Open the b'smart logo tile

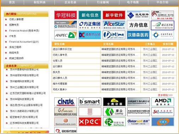tap(90, 102)
